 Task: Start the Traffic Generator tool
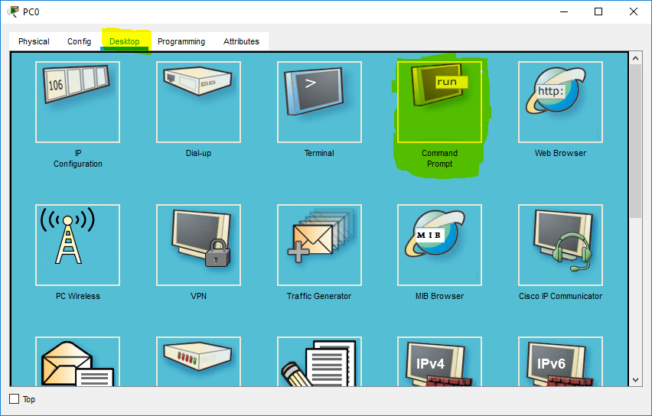[x=319, y=245]
